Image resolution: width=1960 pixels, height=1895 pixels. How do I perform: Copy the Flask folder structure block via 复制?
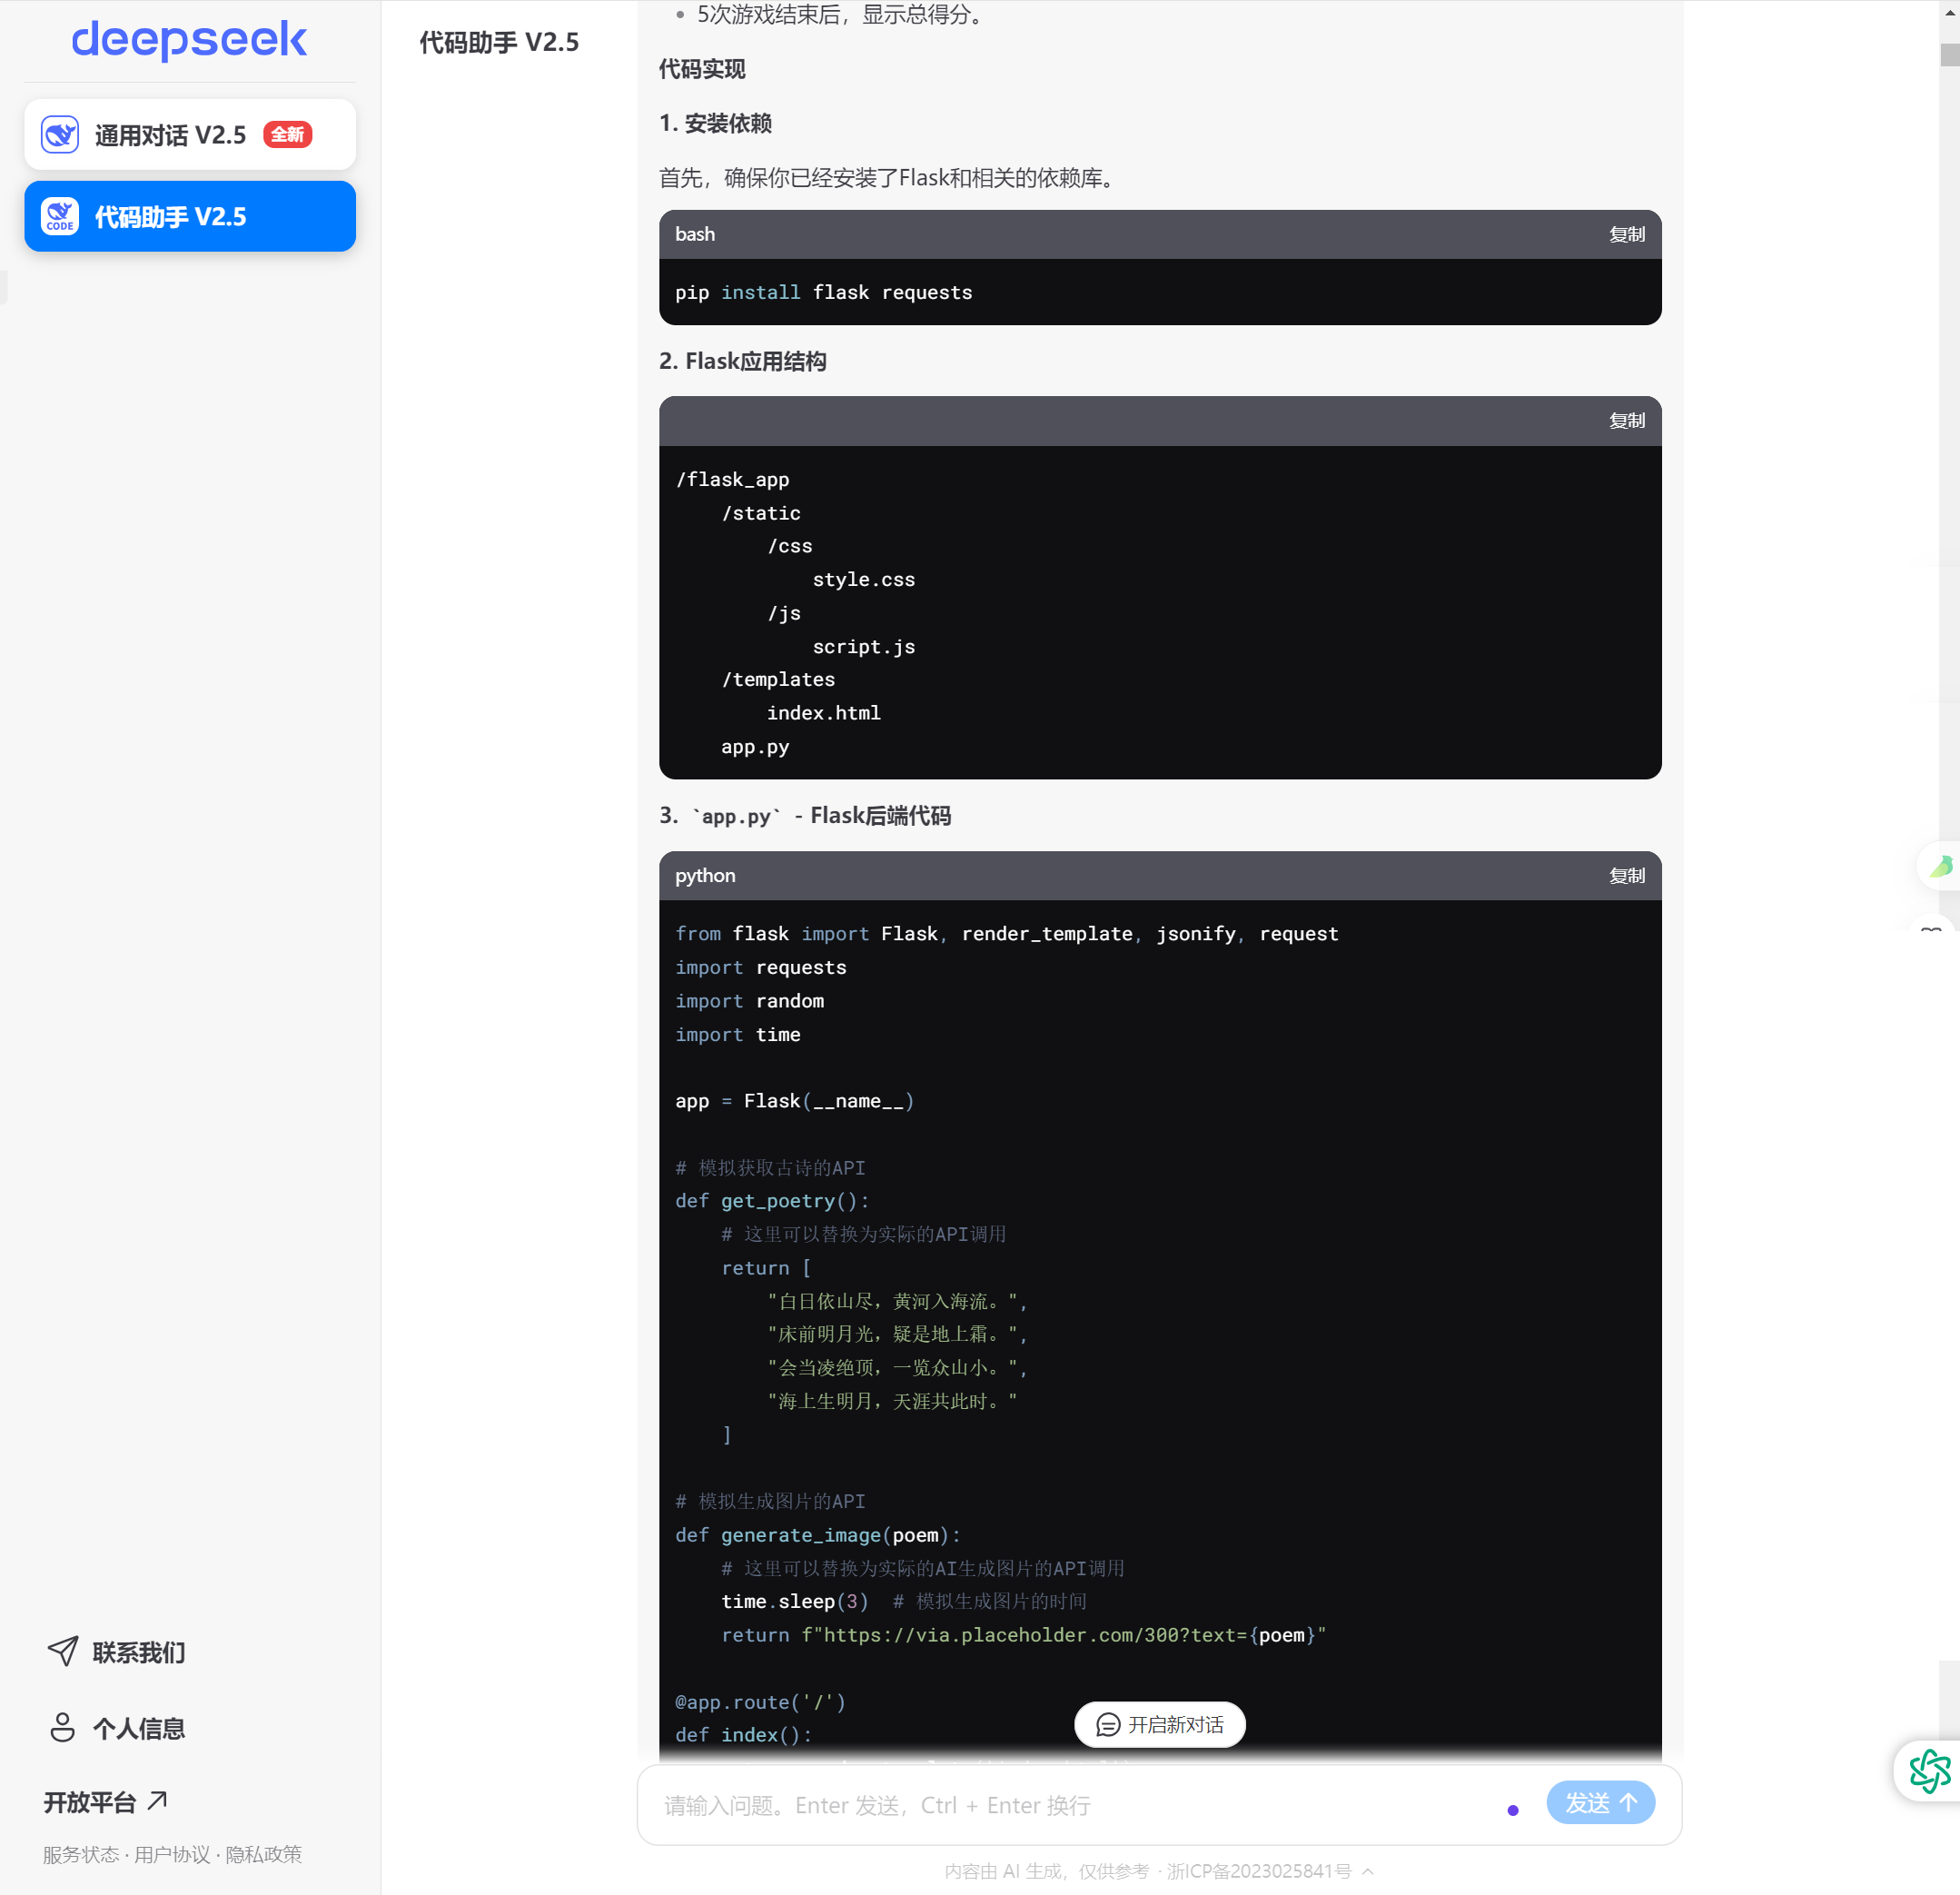pyautogui.click(x=1626, y=421)
